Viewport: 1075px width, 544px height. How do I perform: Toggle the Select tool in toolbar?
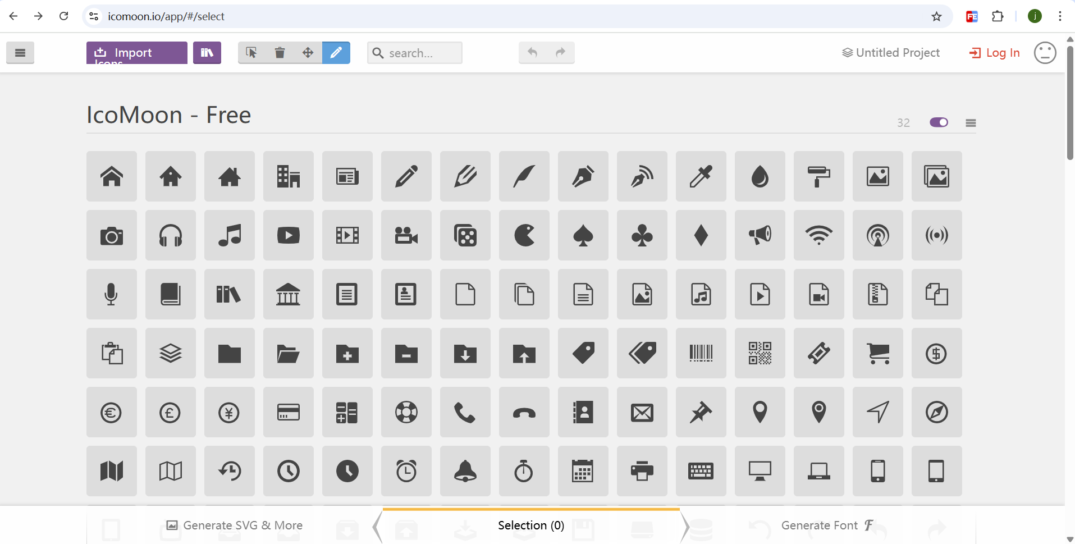pos(251,53)
